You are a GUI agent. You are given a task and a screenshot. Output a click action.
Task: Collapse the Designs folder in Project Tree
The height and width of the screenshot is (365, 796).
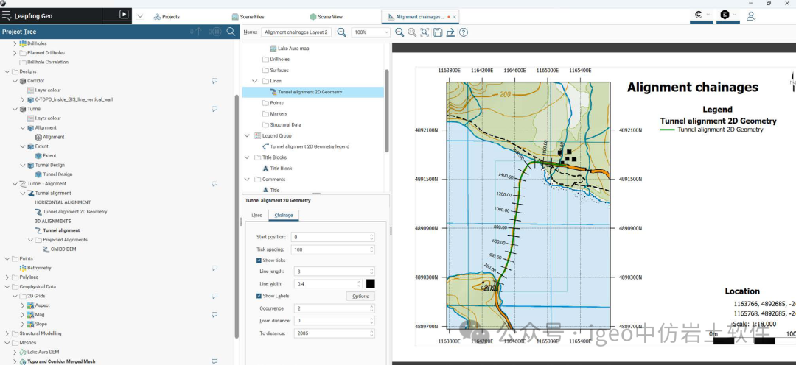click(x=7, y=71)
